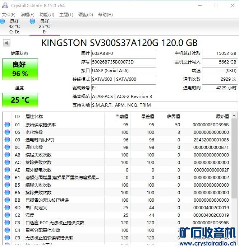
Task: Click status icon for attribute C9 无法校正的软读取错误率
Action: click(7, 238)
